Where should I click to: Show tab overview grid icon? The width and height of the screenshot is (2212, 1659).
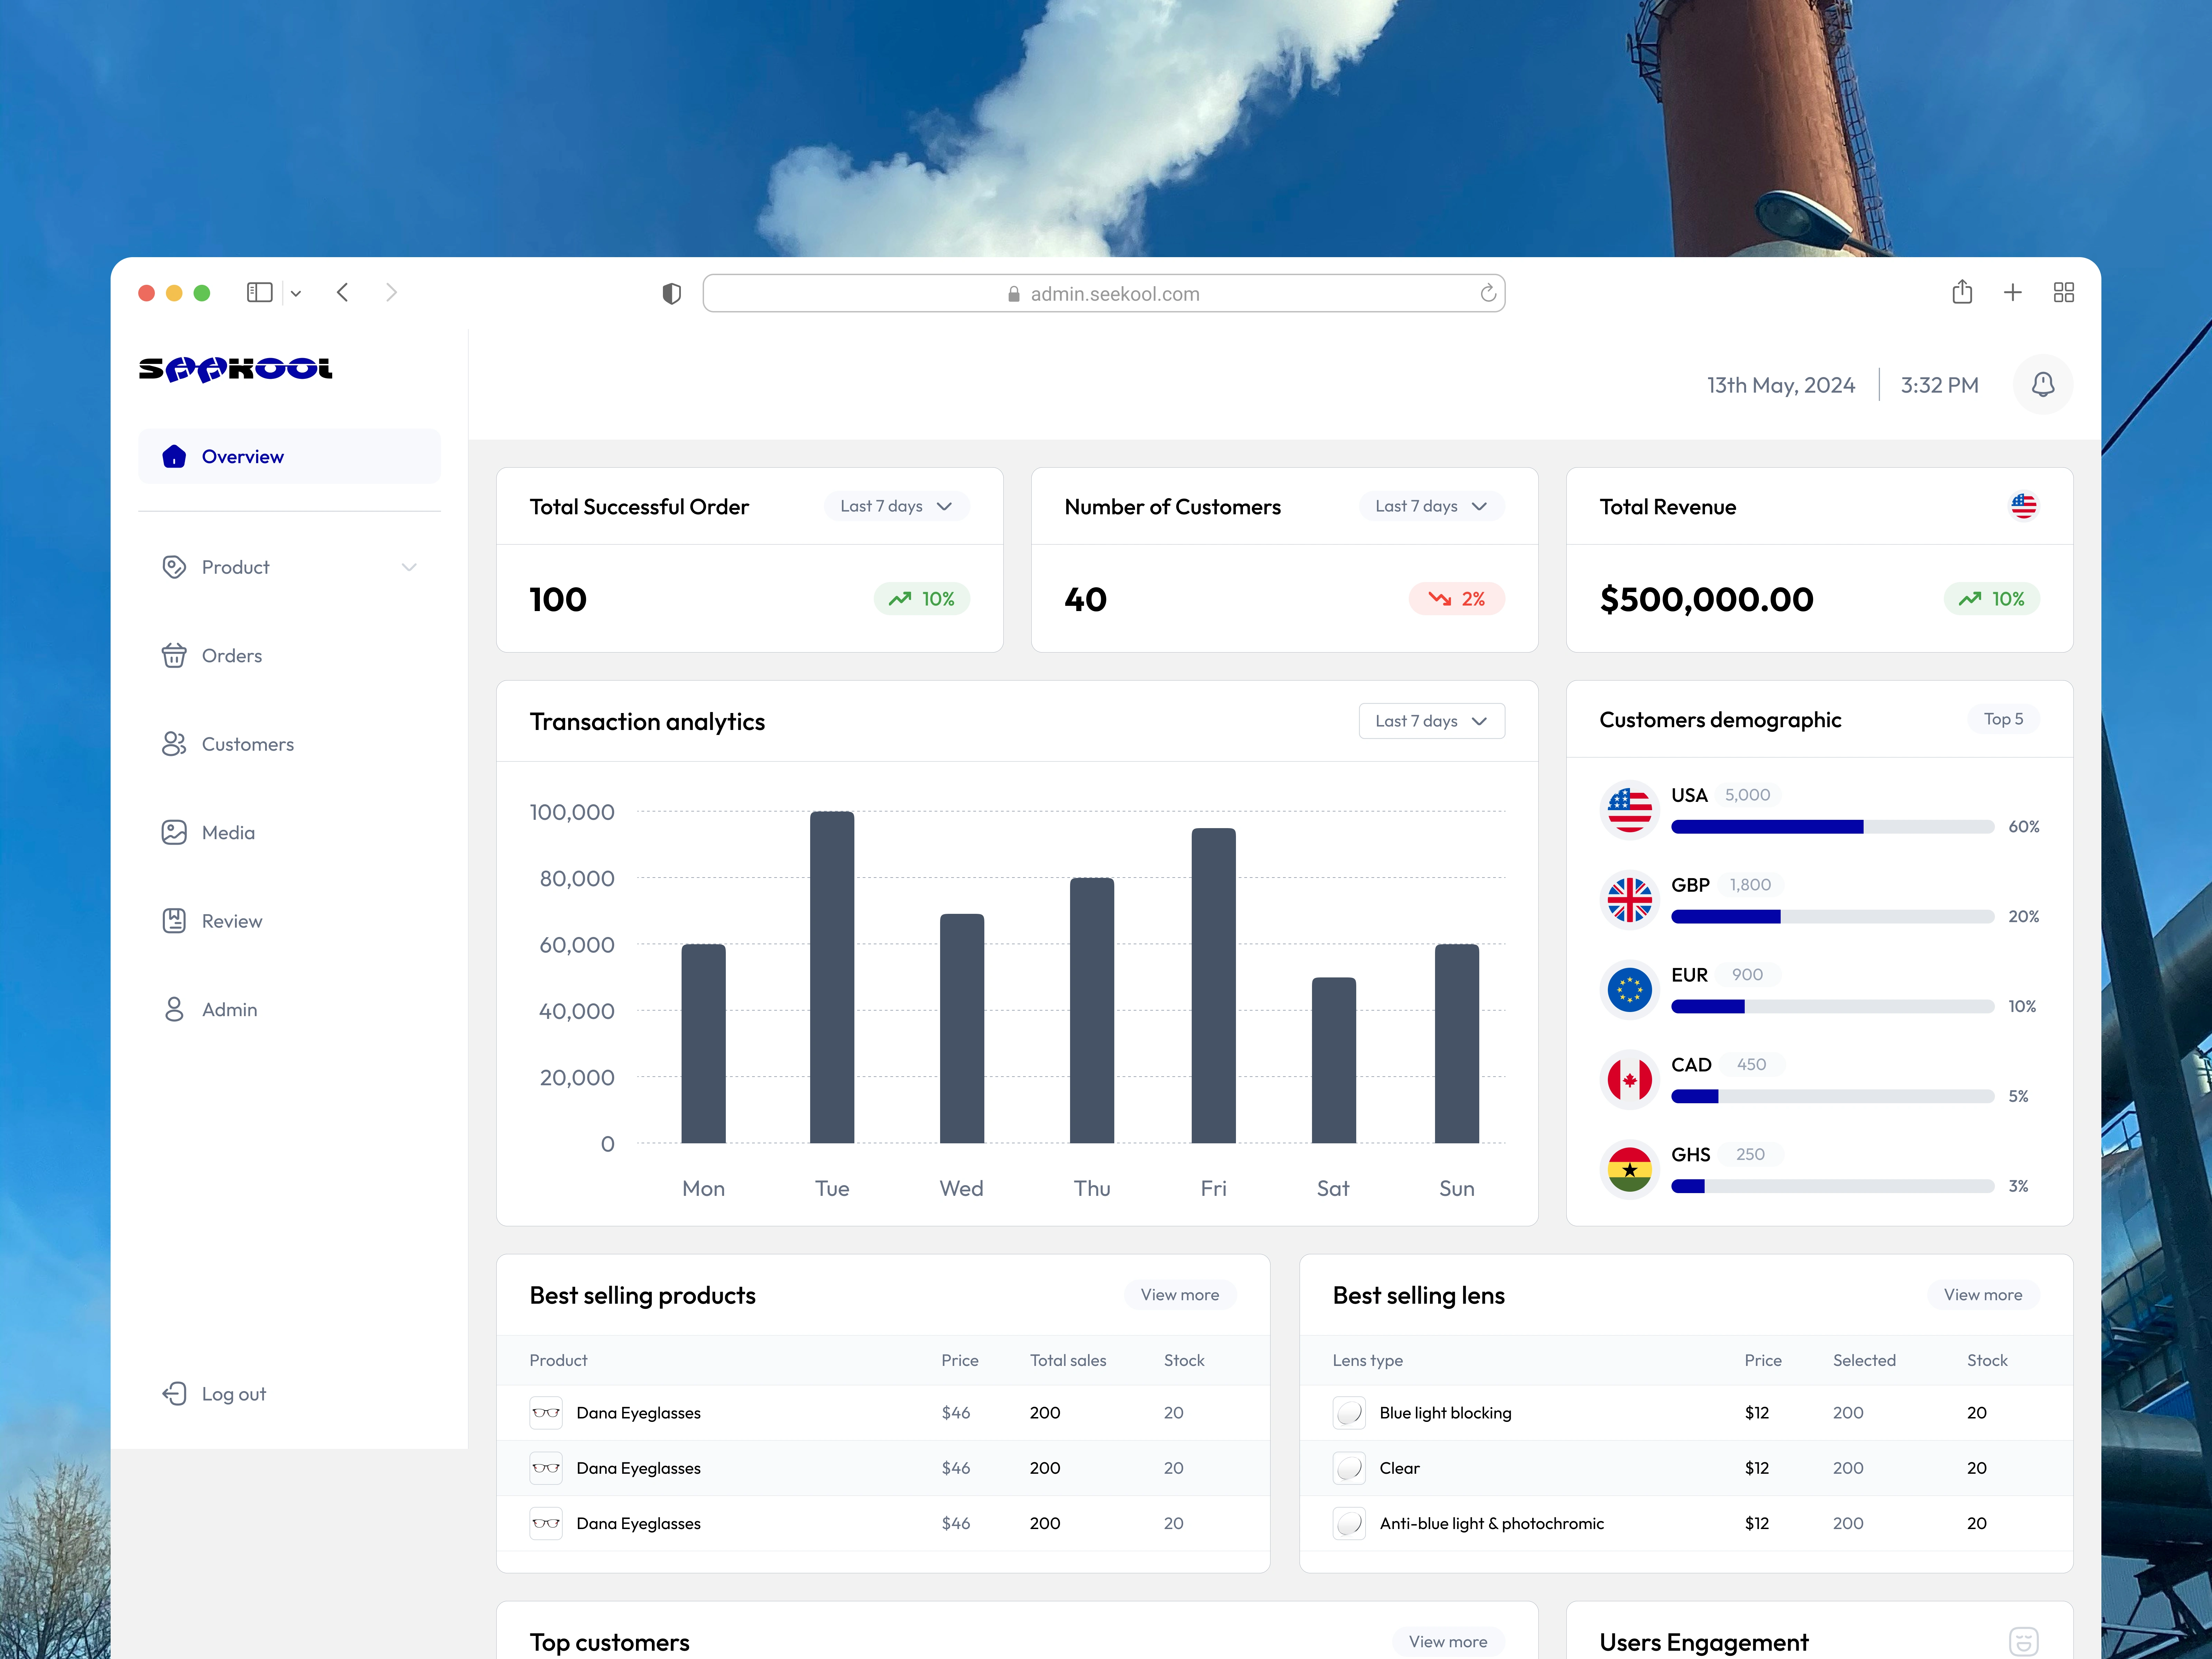tap(2064, 292)
